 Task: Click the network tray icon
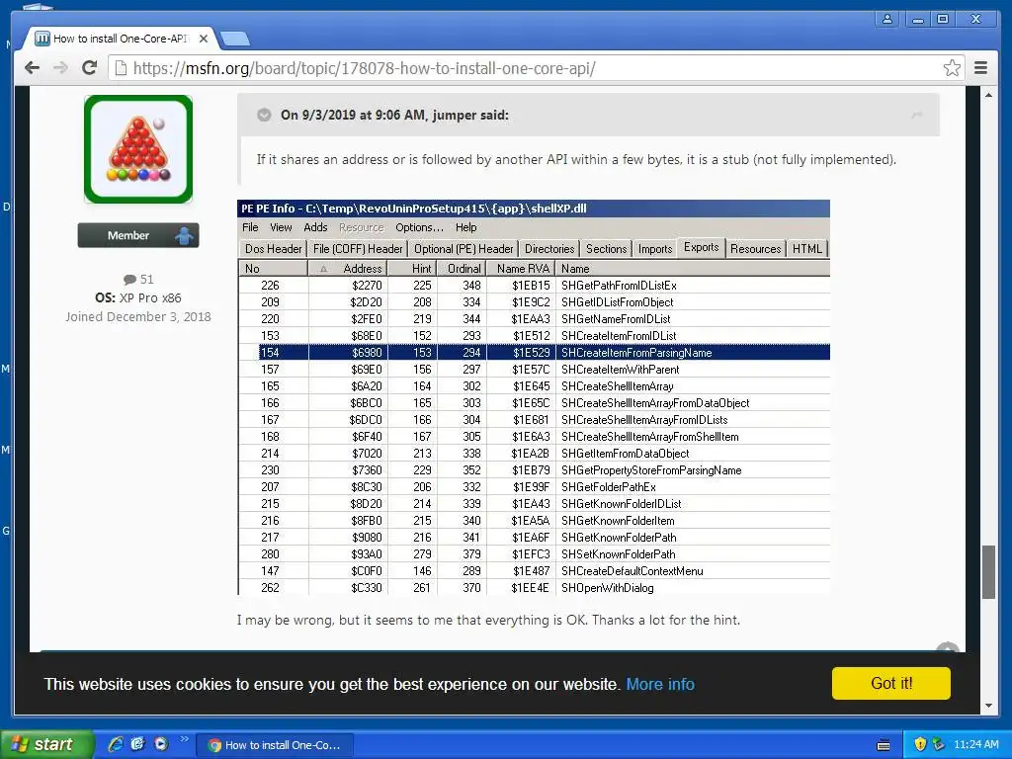(939, 744)
